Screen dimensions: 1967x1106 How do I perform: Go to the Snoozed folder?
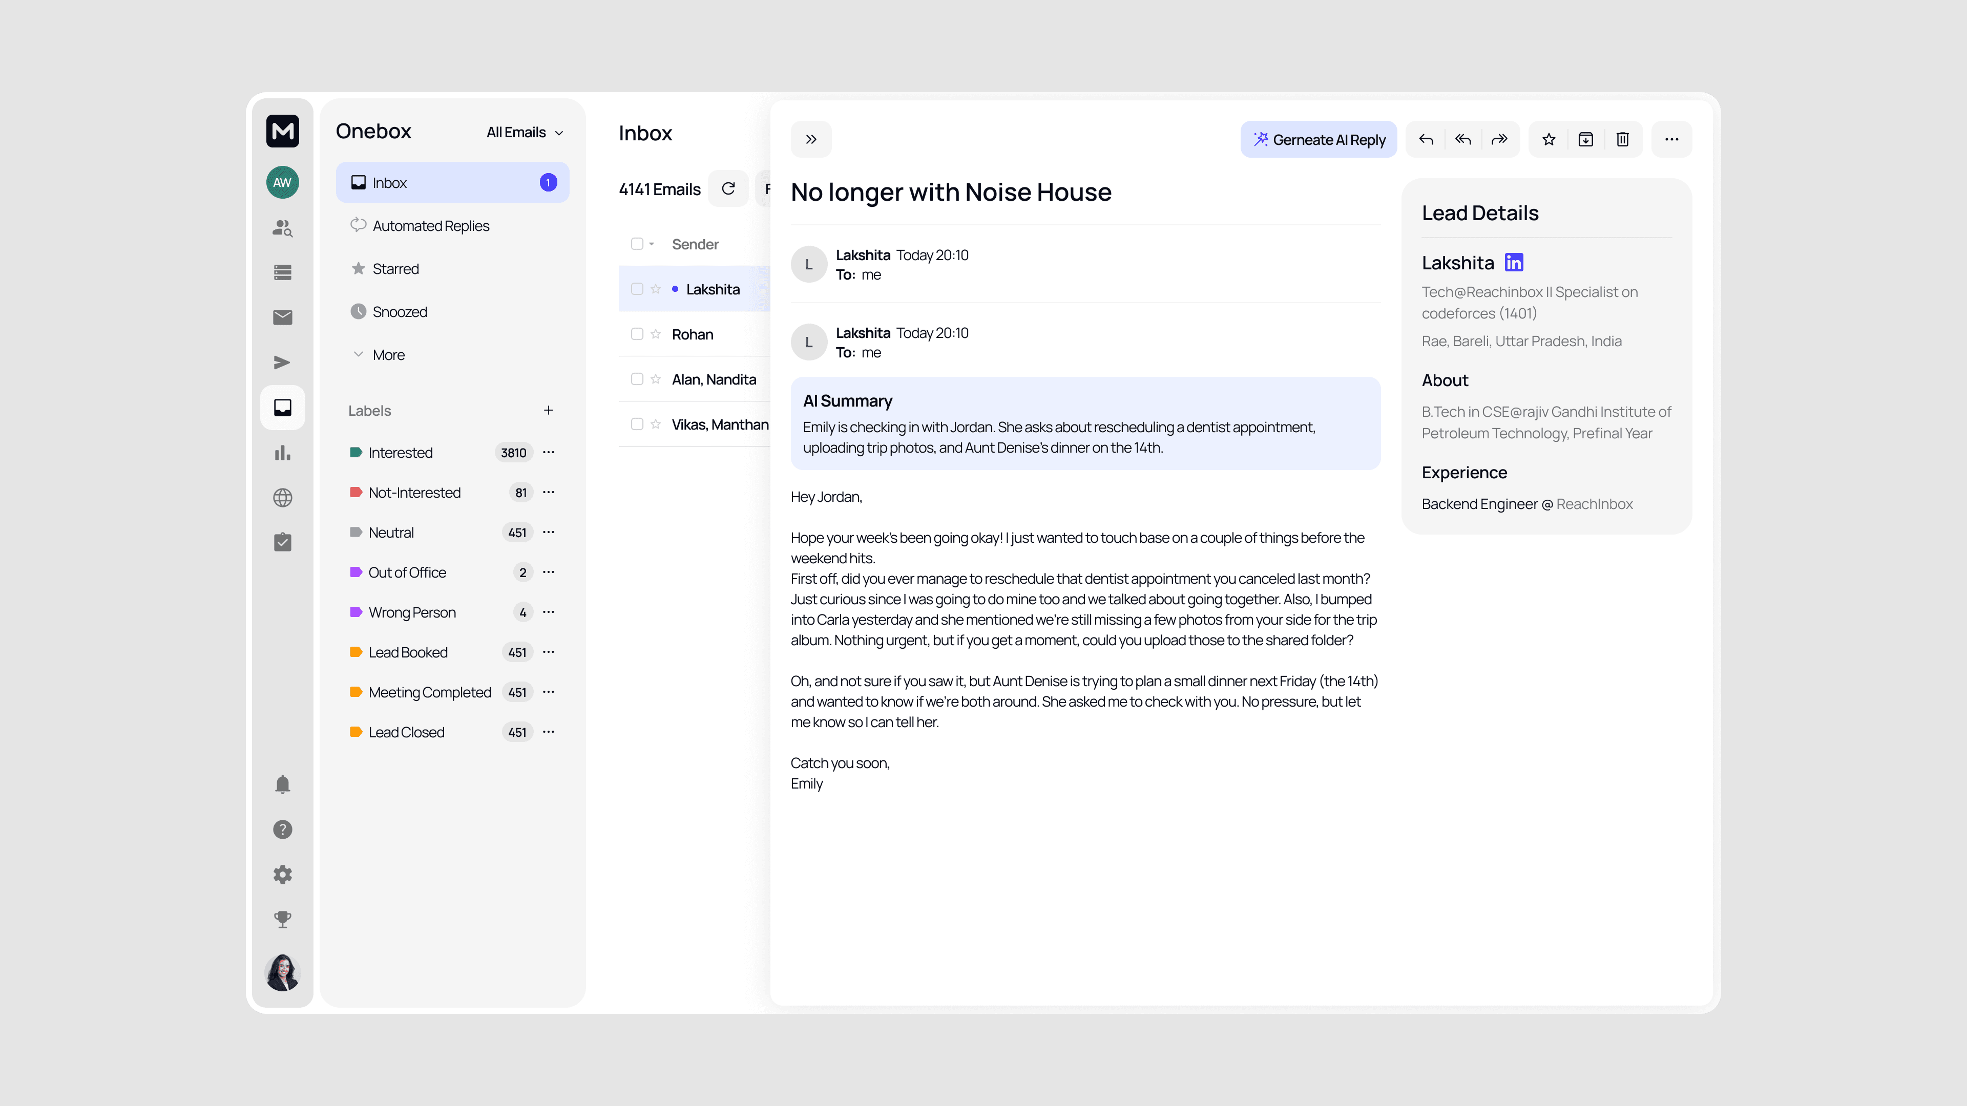(400, 312)
